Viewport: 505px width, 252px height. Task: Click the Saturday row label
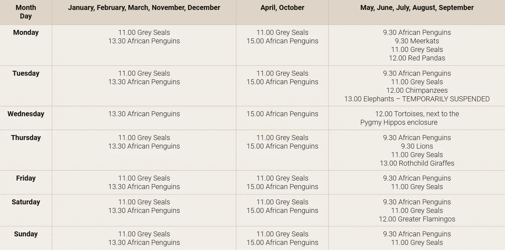pyautogui.click(x=26, y=202)
